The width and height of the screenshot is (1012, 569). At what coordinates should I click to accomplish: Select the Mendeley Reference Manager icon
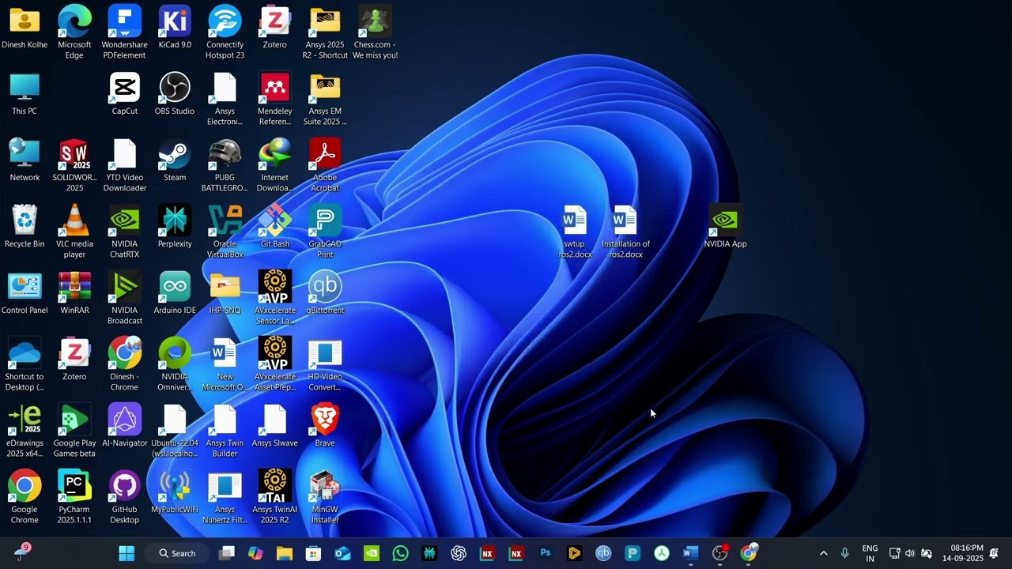[x=274, y=100]
